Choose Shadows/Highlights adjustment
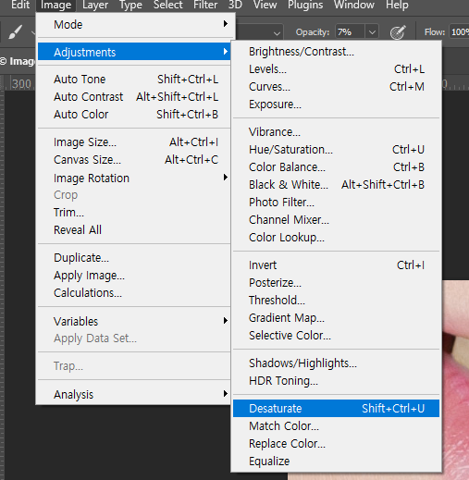469x480 pixels. click(x=336, y=363)
